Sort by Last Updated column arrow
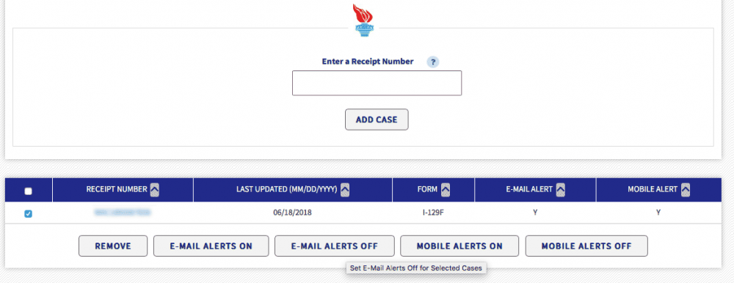The image size is (734, 283). click(x=344, y=190)
